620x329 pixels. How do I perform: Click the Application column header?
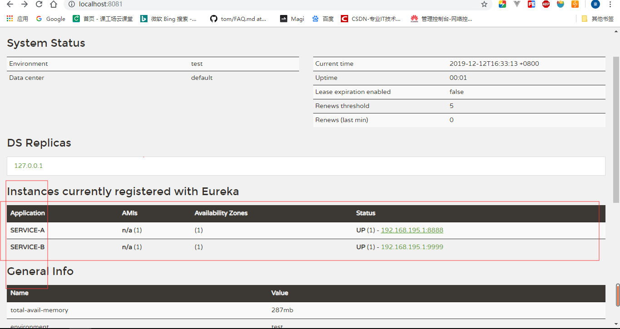point(28,213)
